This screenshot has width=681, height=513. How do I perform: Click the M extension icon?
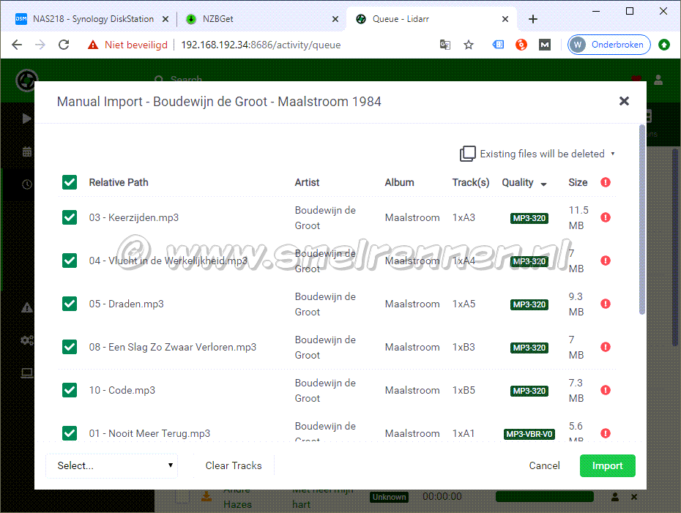(545, 45)
